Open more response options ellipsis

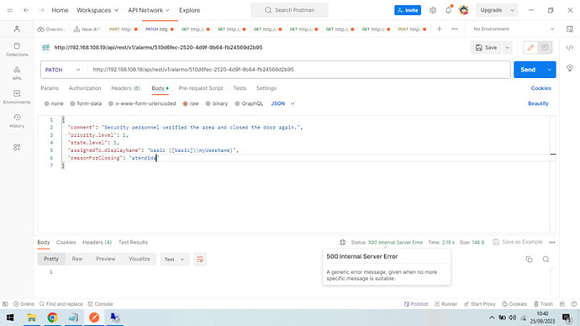[x=552, y=243]
